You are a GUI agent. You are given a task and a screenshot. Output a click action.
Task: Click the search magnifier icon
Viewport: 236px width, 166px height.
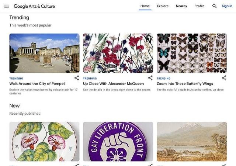click(x=214, y=6)
